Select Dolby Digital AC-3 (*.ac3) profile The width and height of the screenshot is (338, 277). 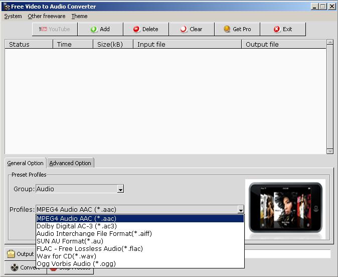(x=140, y=226)
